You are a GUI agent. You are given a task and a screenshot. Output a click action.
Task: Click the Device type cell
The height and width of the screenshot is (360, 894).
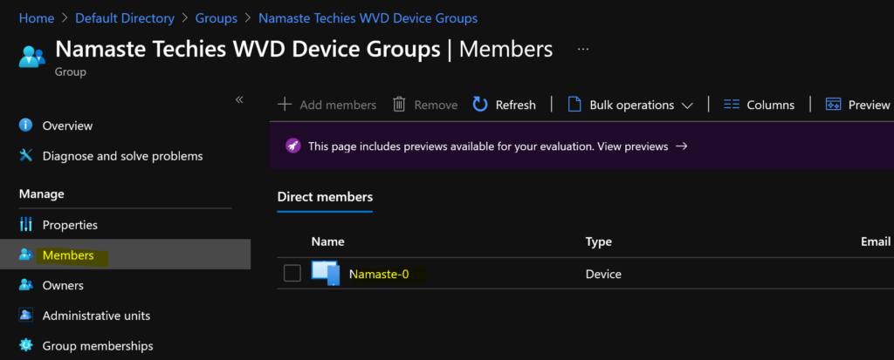pyautogui.click(x=603, y=274)
